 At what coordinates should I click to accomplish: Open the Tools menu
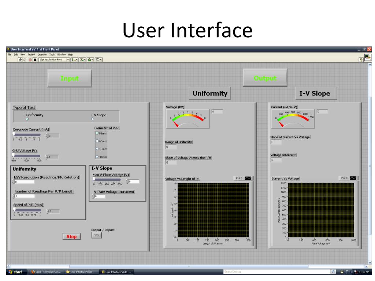[x=52, y=55]
